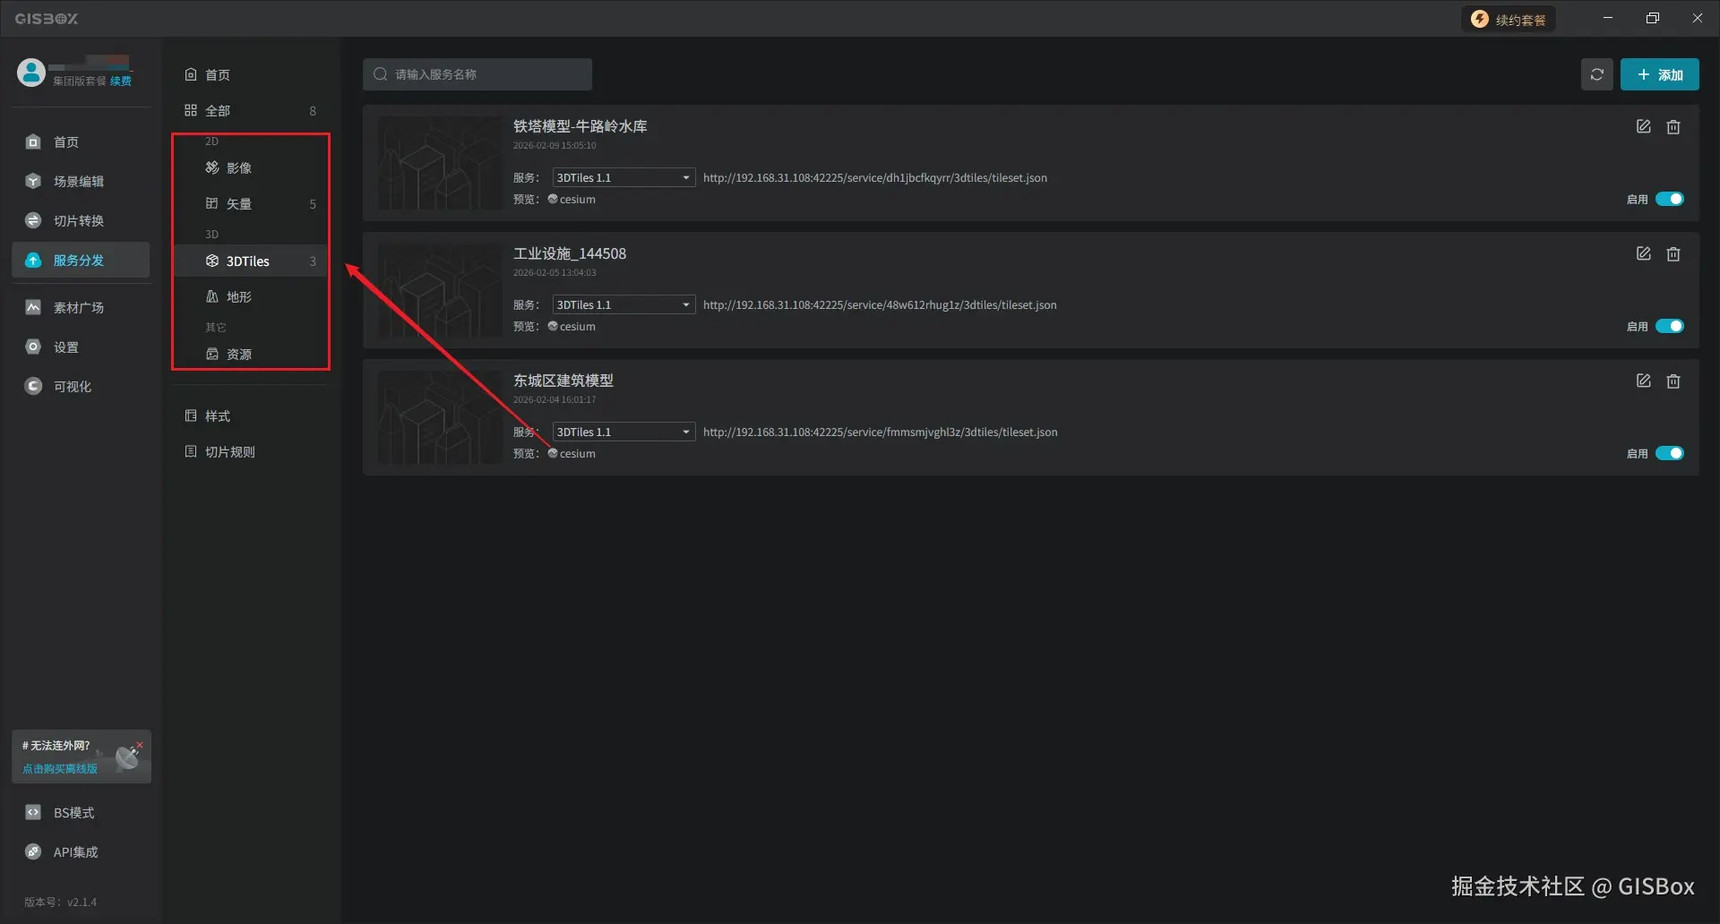
Task: Open the 素材广场 section
Action: [x=76, y=307]
